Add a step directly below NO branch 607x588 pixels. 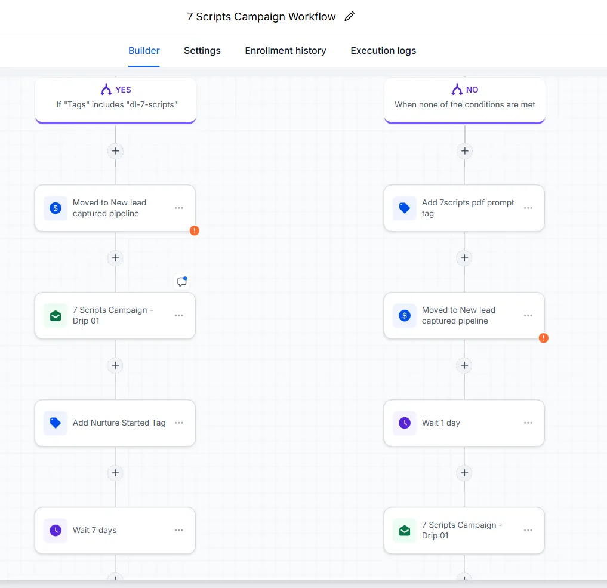[464, 151]
